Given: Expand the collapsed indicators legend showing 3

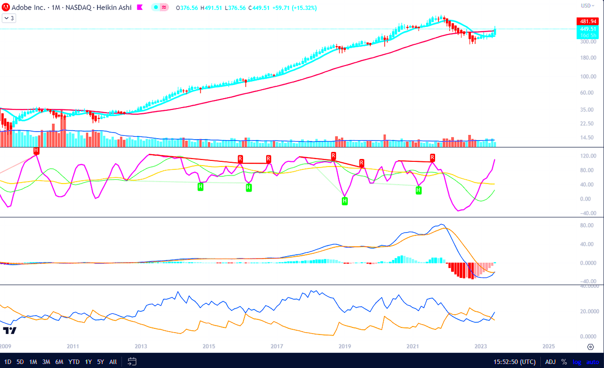Looking at the screenshot, I should click(9, 18).
